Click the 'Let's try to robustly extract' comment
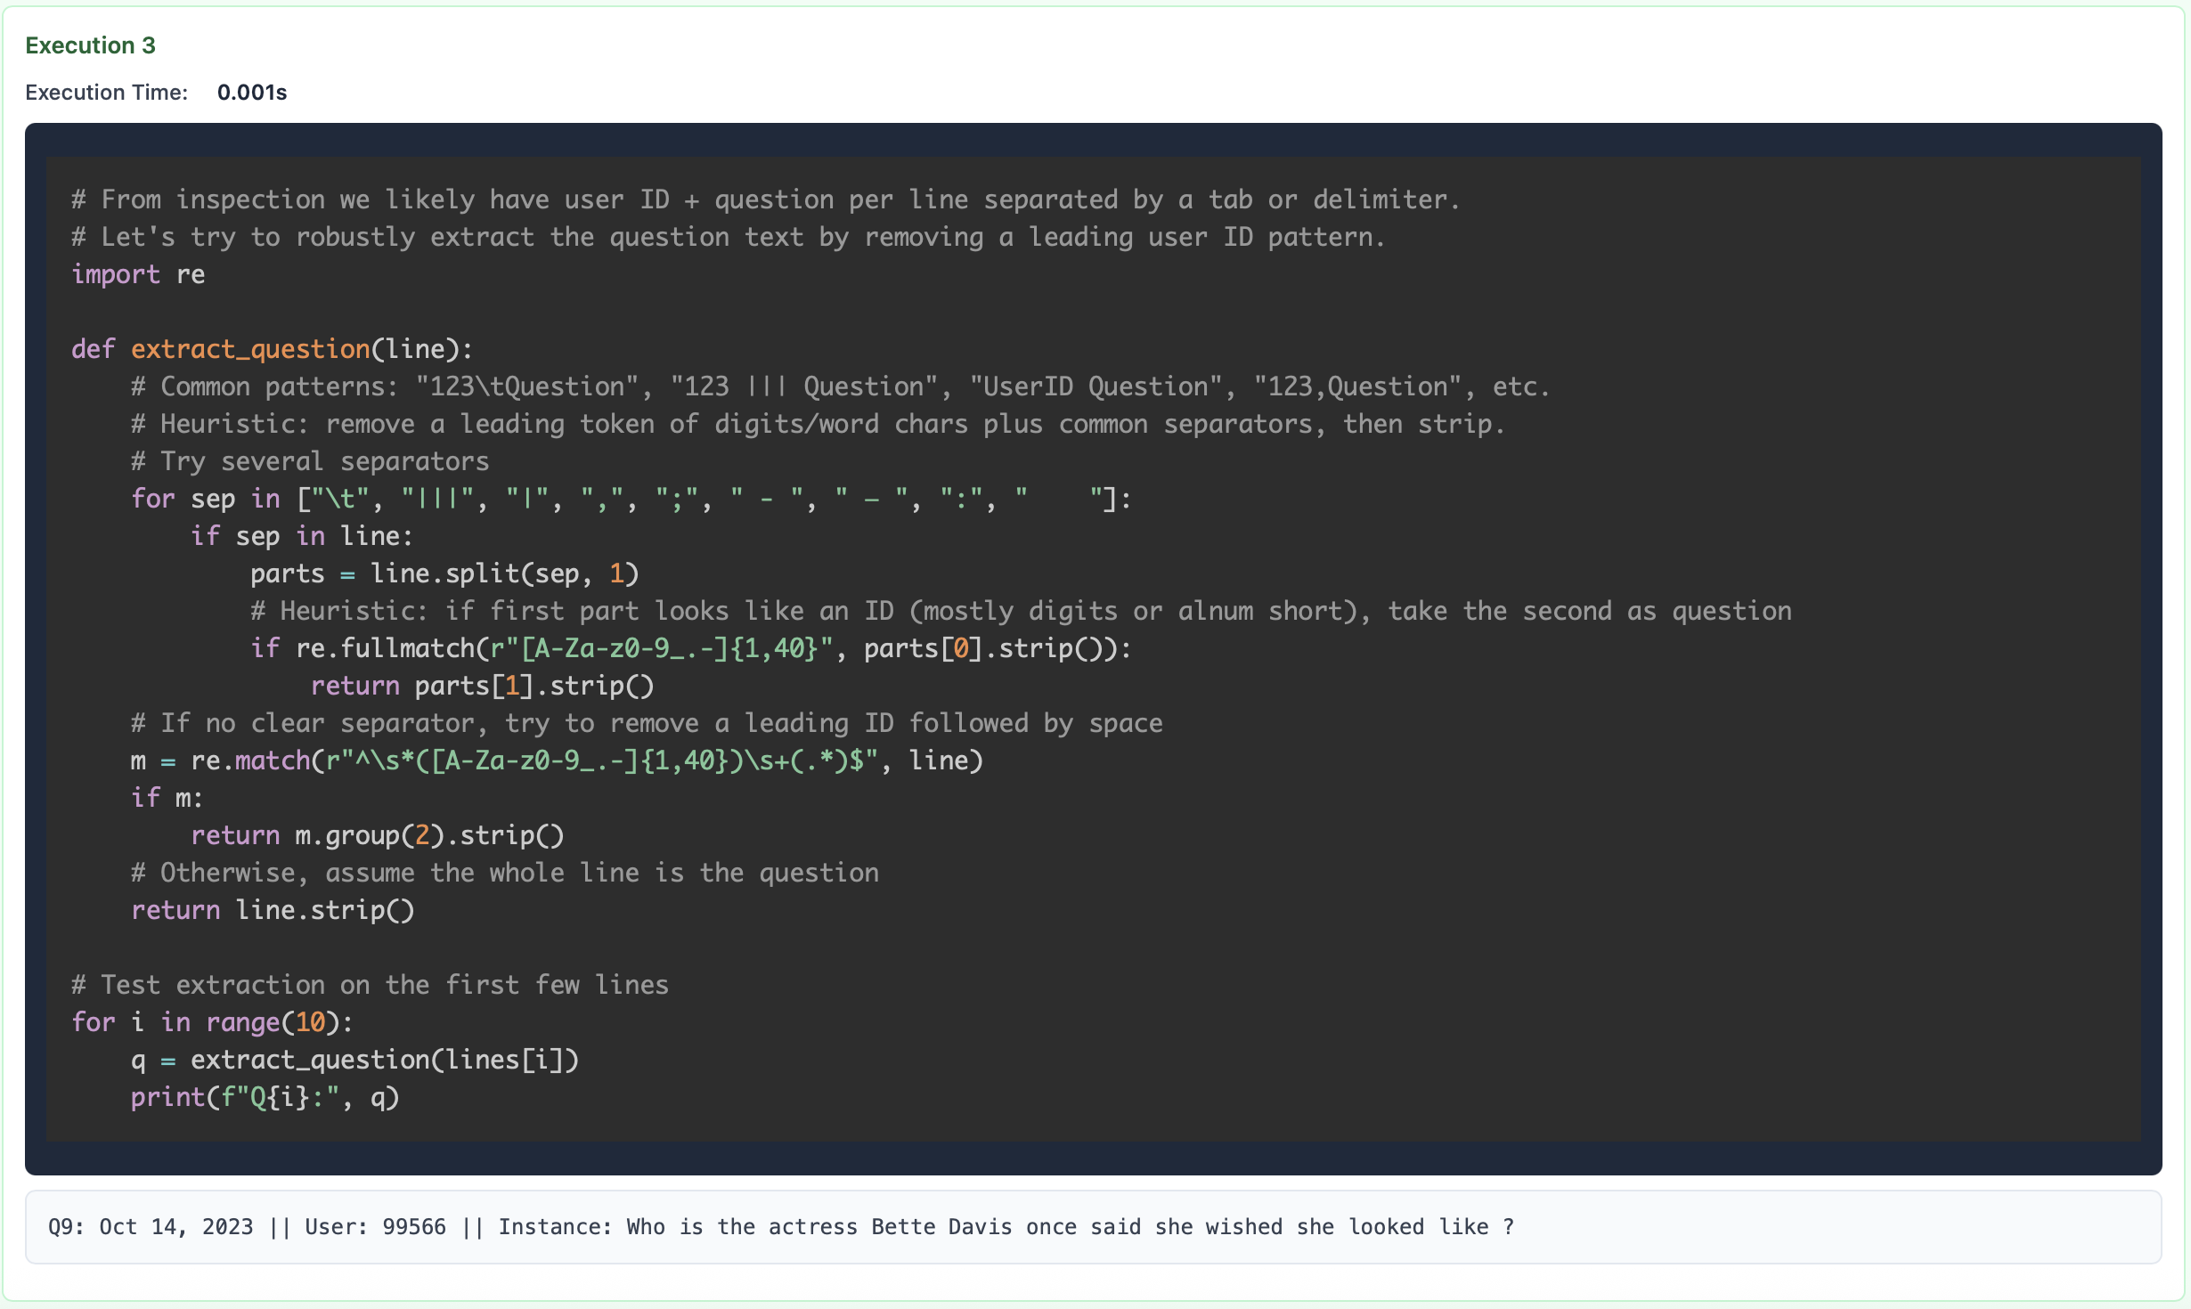This screenshot has width=2191, height=1309. (729, 237)
